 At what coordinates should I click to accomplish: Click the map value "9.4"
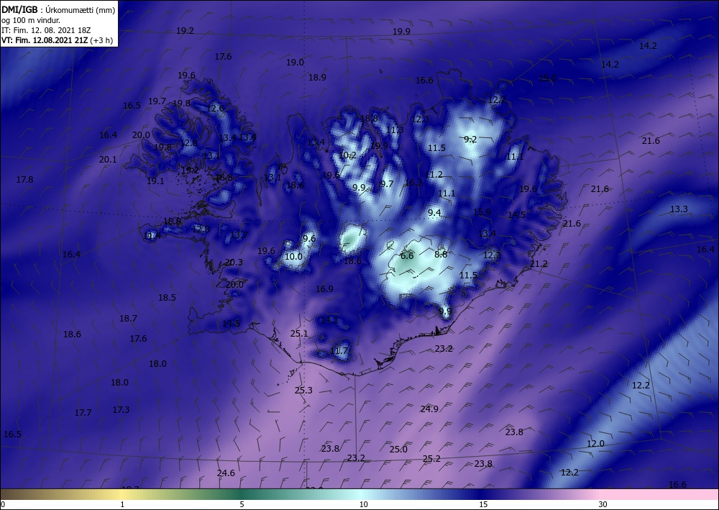click(435, 213)
